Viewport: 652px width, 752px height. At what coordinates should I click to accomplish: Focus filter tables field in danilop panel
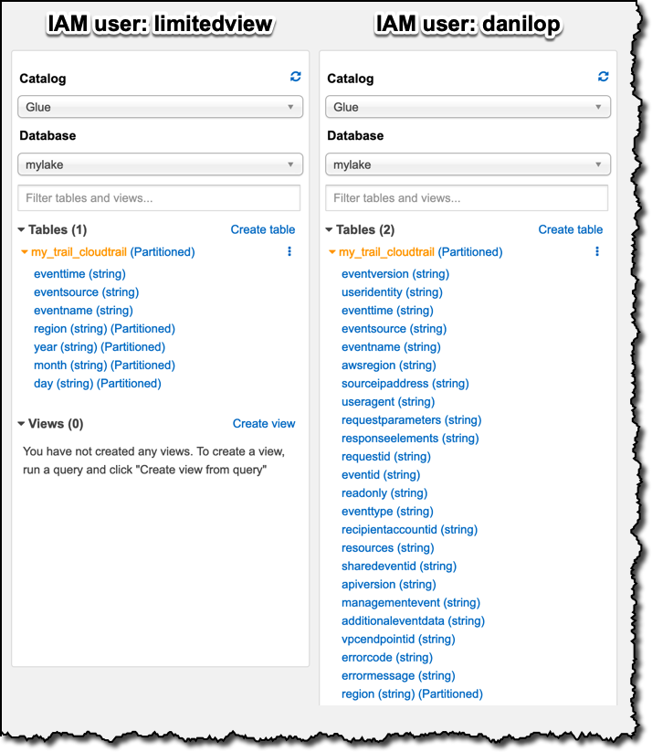tap(467, 198)
